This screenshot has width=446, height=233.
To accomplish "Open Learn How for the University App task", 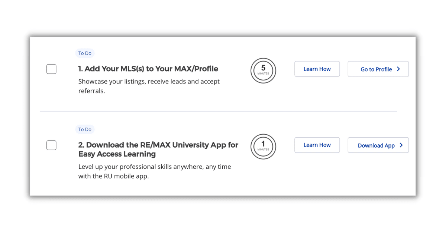I will [317, 145].
